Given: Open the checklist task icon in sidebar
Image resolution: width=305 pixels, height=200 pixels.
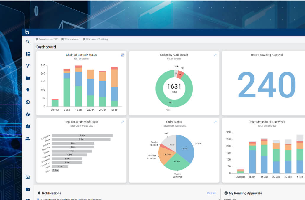Looking at the screenshot, I should pos(28,126).
